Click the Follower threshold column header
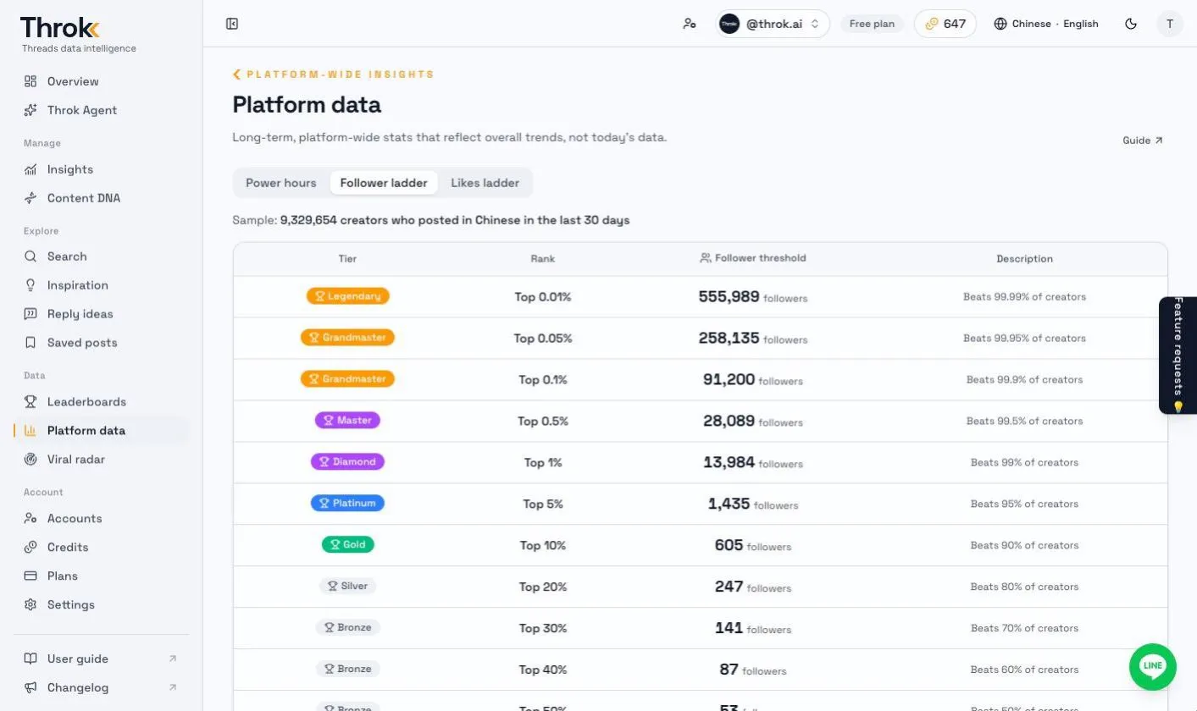This screenshot has height=711, width=1197. point(753,258)
